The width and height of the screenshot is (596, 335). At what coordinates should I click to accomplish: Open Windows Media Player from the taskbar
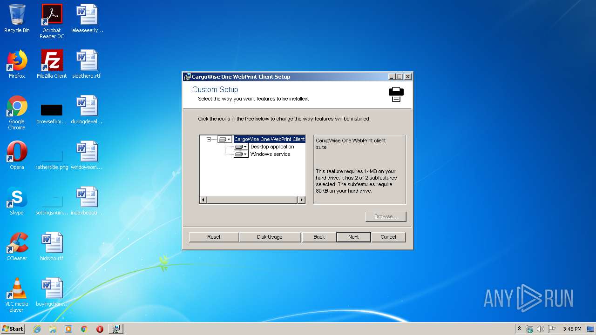click(x=68, y=329)
